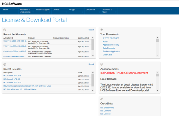Click the Product description column header
Screen dimensions: 179x116
[x=61, y=38]
